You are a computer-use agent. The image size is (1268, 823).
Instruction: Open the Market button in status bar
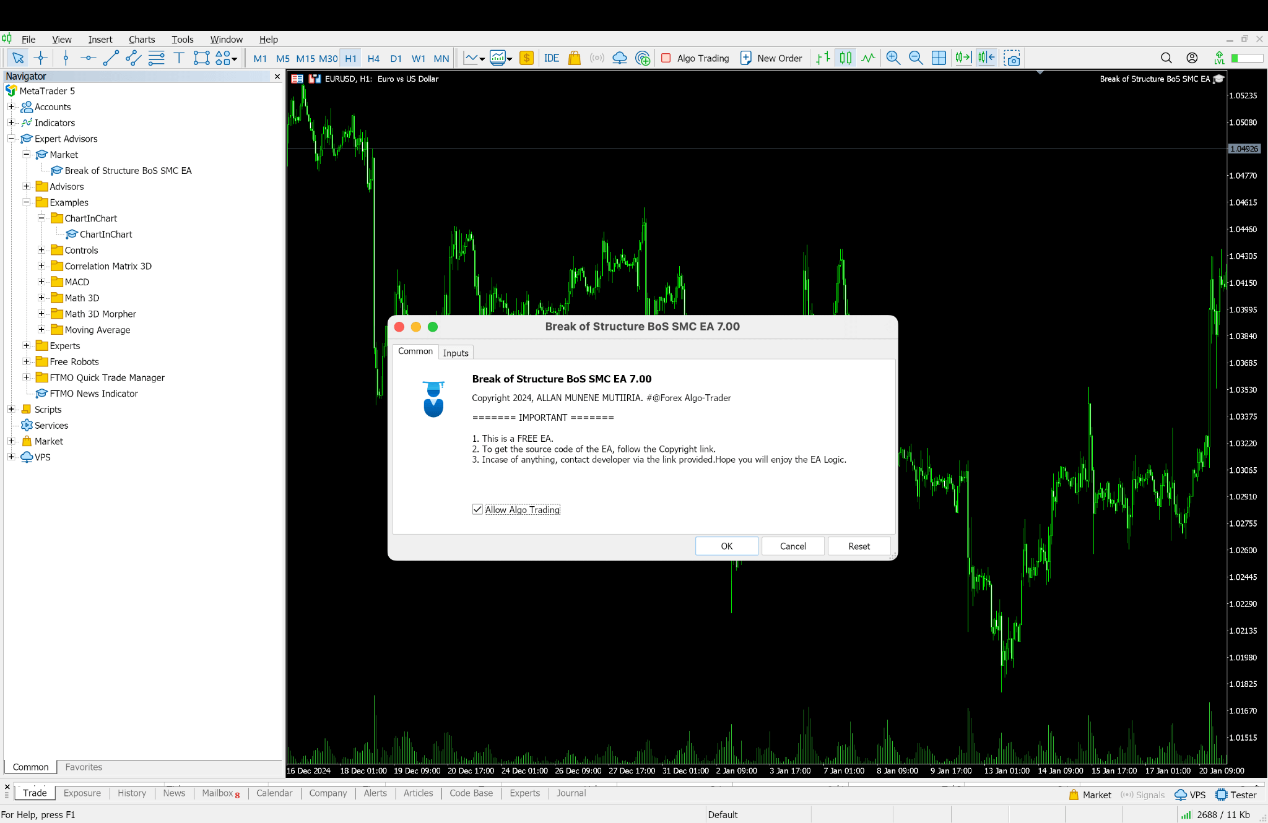coord(1090,795)
